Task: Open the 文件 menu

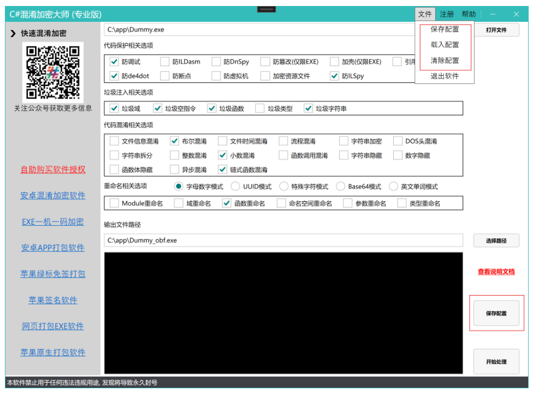Action: [424, 14]
